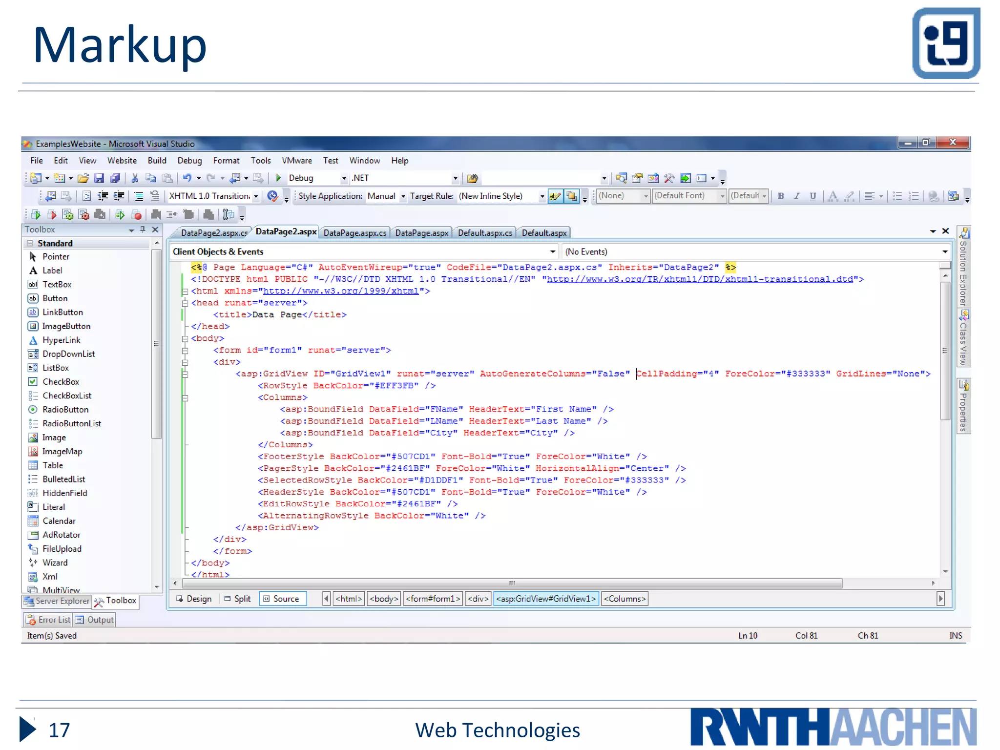Click the green Start Debugging arrow
This screenshot has height=750, width=1000.
(x=278, y=178)
